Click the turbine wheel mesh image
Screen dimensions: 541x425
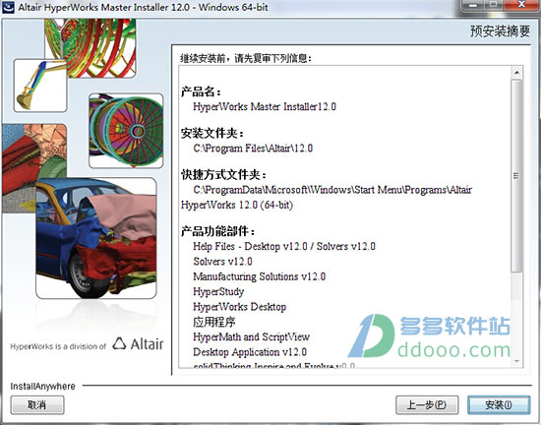pyautogui.click(x=126, y=131)
